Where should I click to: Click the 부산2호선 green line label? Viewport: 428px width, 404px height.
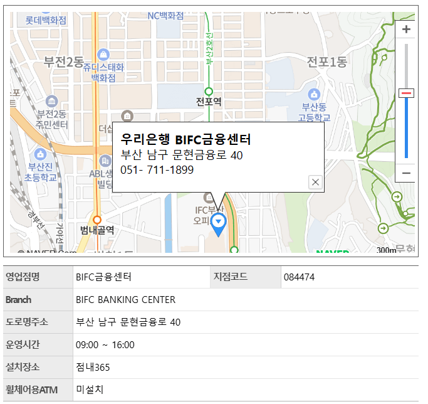coord(210,49)
